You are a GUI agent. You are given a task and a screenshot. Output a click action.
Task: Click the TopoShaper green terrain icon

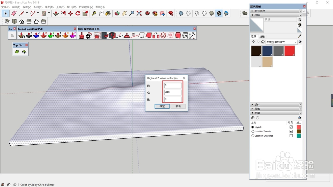[x=17, y=52]
